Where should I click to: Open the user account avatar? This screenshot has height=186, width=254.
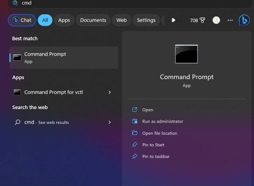click(216, 20)
